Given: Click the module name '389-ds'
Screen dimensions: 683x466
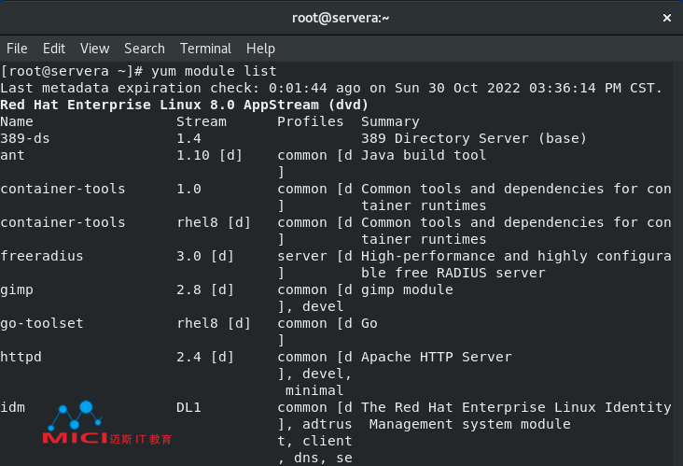Looking at the screenshot, I should pos(25,138).
